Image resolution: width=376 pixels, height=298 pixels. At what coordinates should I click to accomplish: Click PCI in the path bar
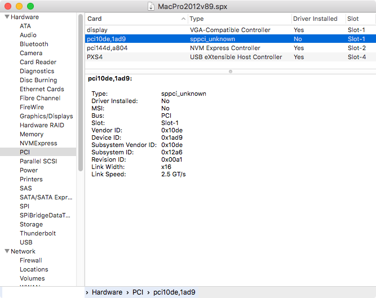pos(138,292)
